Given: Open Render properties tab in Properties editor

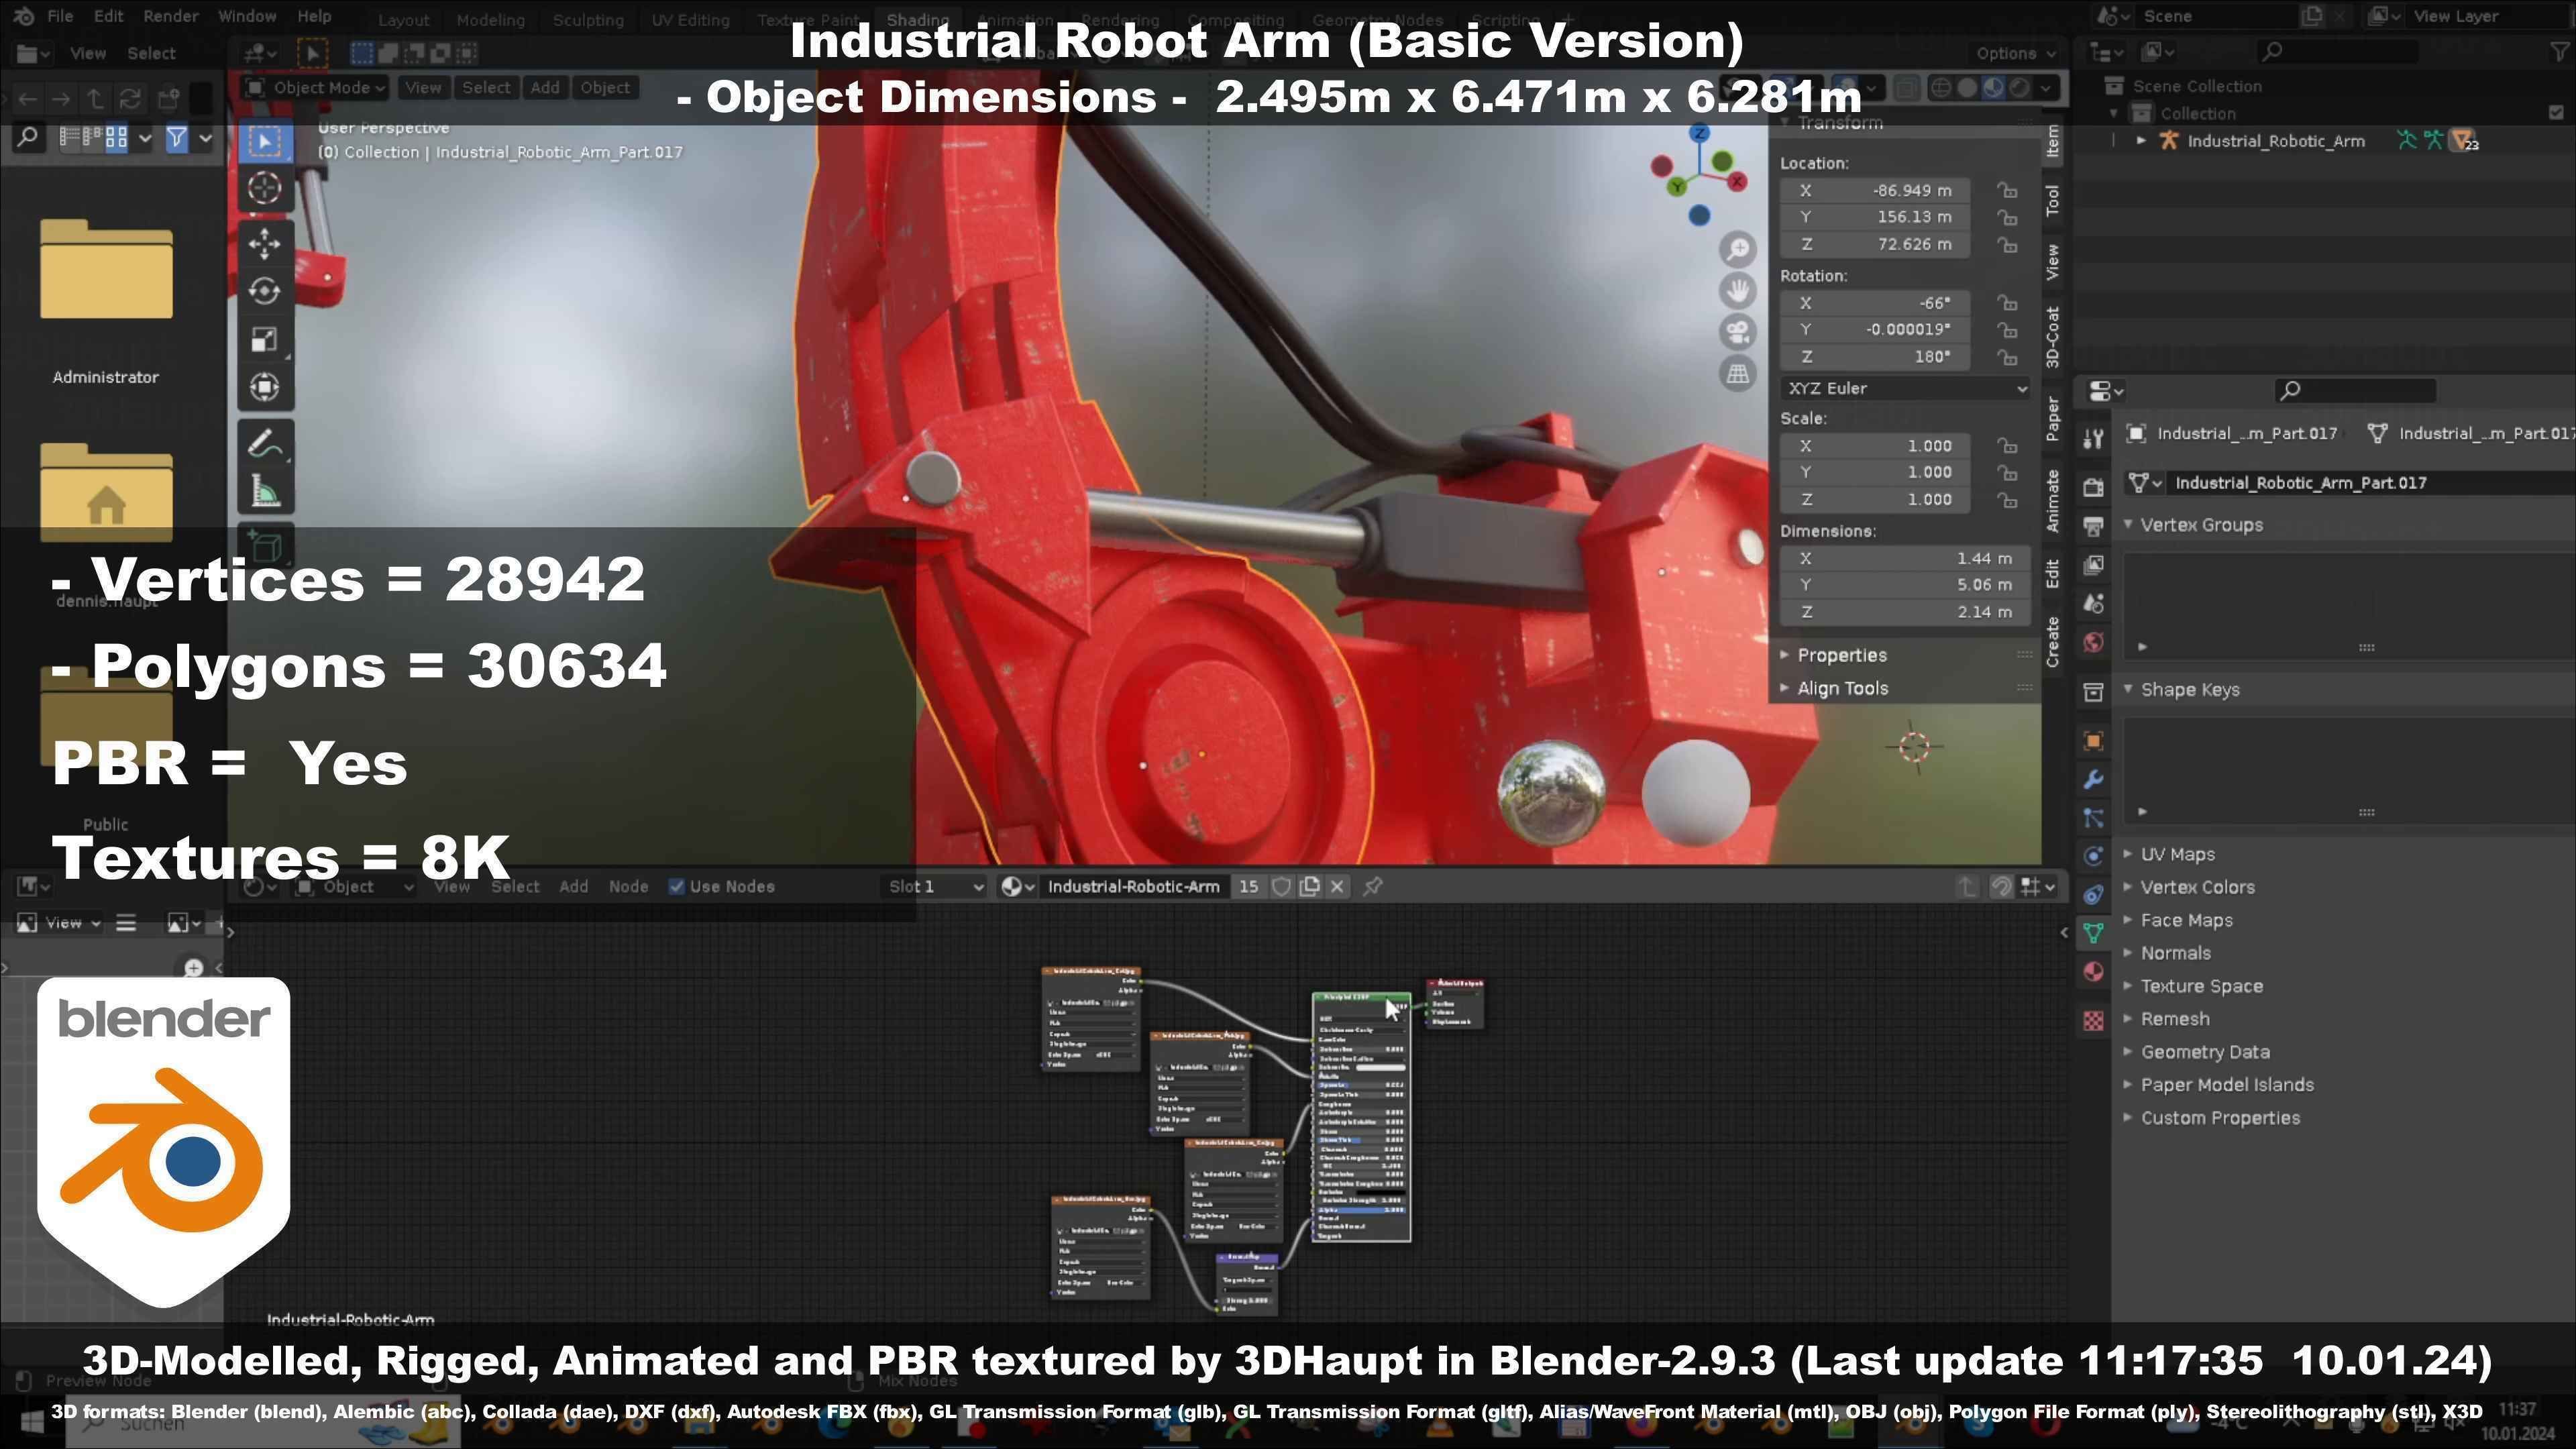Looking at the screenshot, I should pyautogui.click(x=2093, y=487).
